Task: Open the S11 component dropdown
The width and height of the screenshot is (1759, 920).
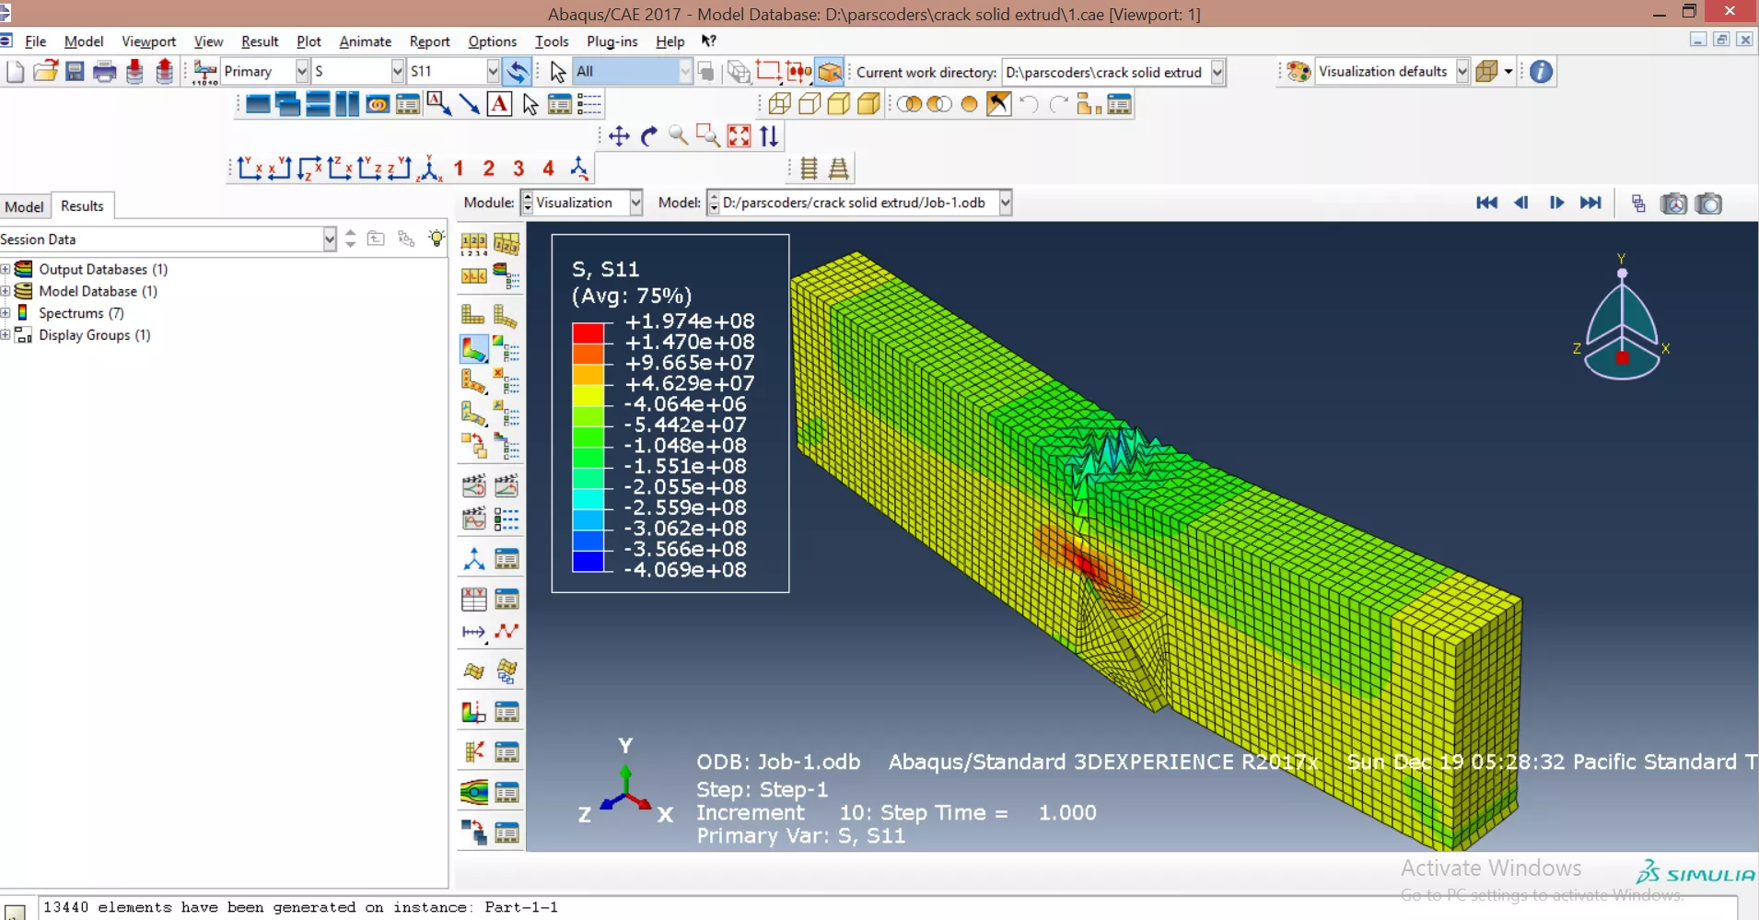Action: [493, 72]
